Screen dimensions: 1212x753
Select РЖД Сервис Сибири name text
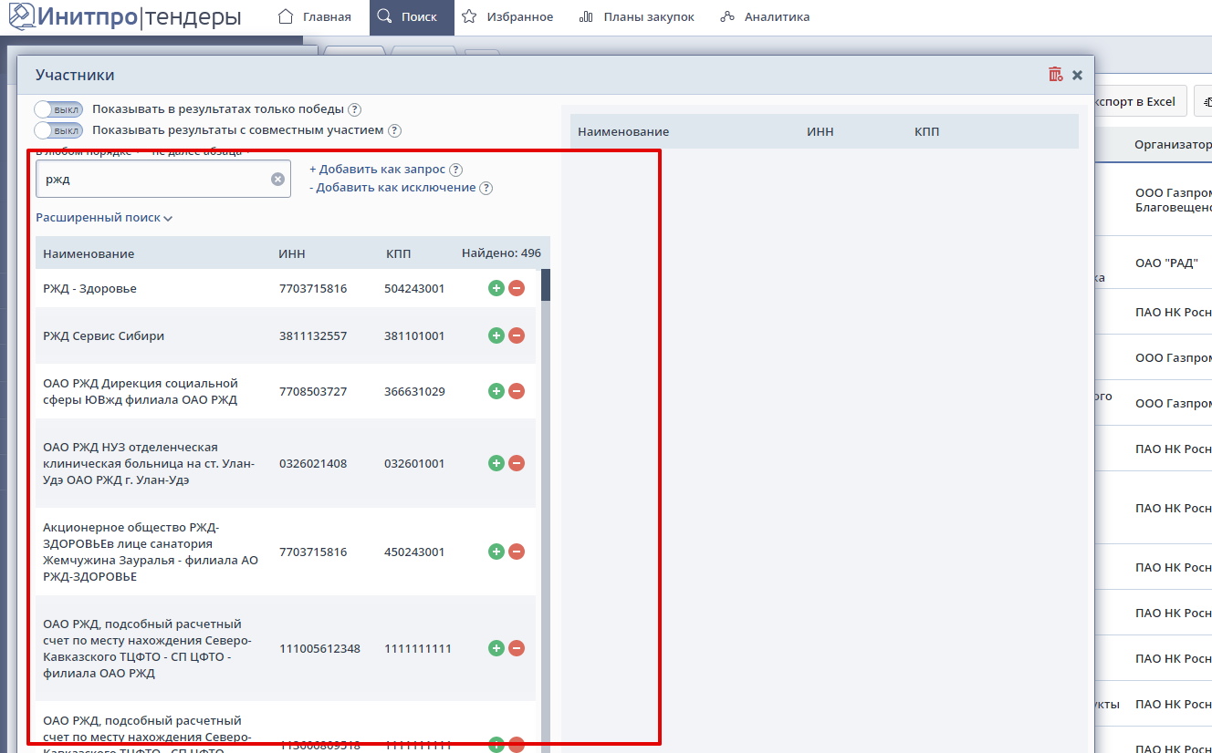(104, 336)
